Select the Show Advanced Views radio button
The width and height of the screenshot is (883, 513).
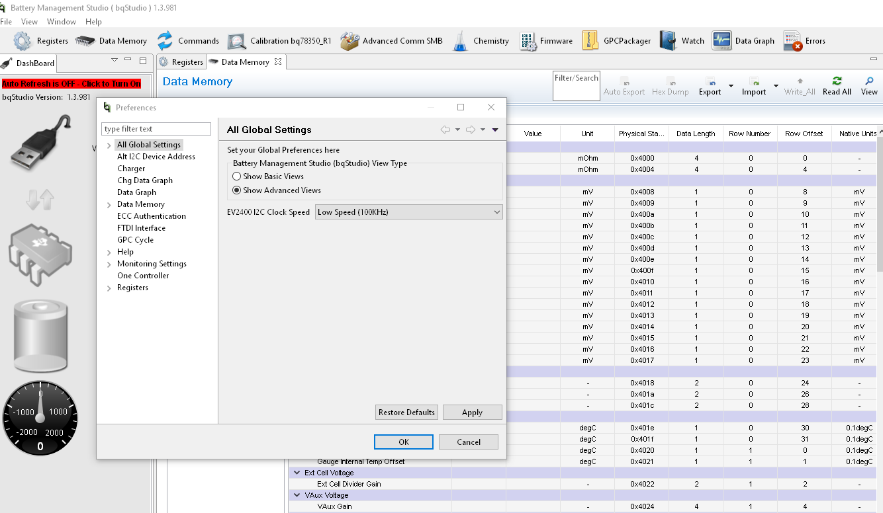click(237, 190)
